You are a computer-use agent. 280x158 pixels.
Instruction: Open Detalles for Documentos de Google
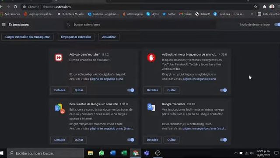pyautogui.click(x=60, y=140)
